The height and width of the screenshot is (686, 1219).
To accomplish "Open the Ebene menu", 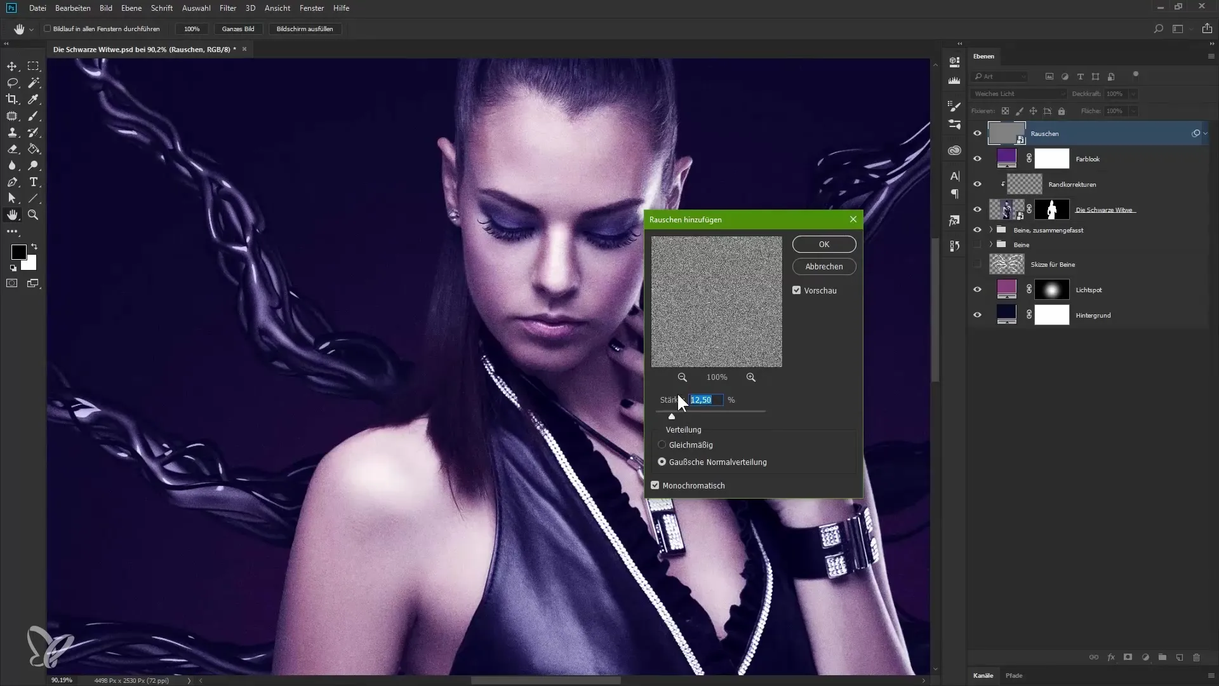I will coord(131,8).
